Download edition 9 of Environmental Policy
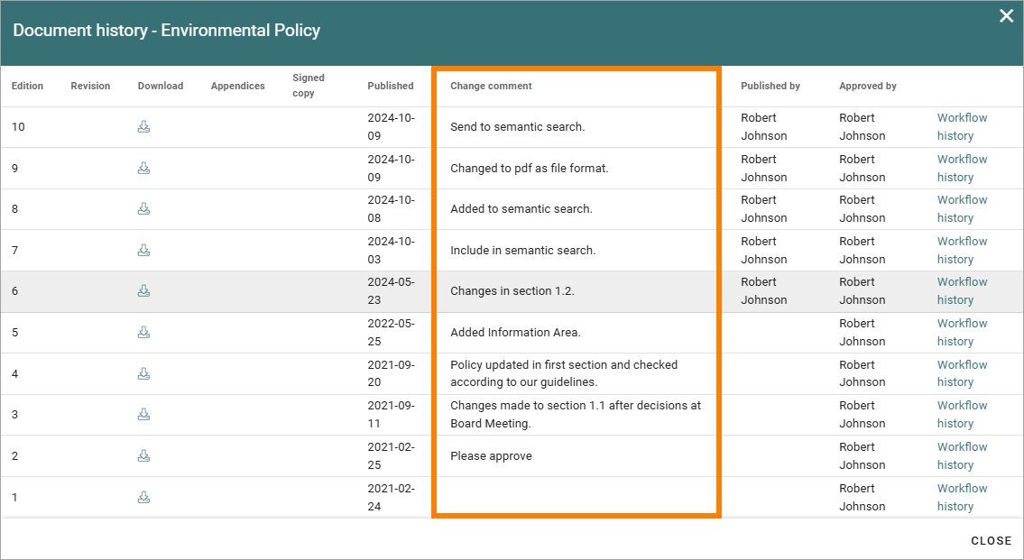The image size is (1024, 560). 143,169
